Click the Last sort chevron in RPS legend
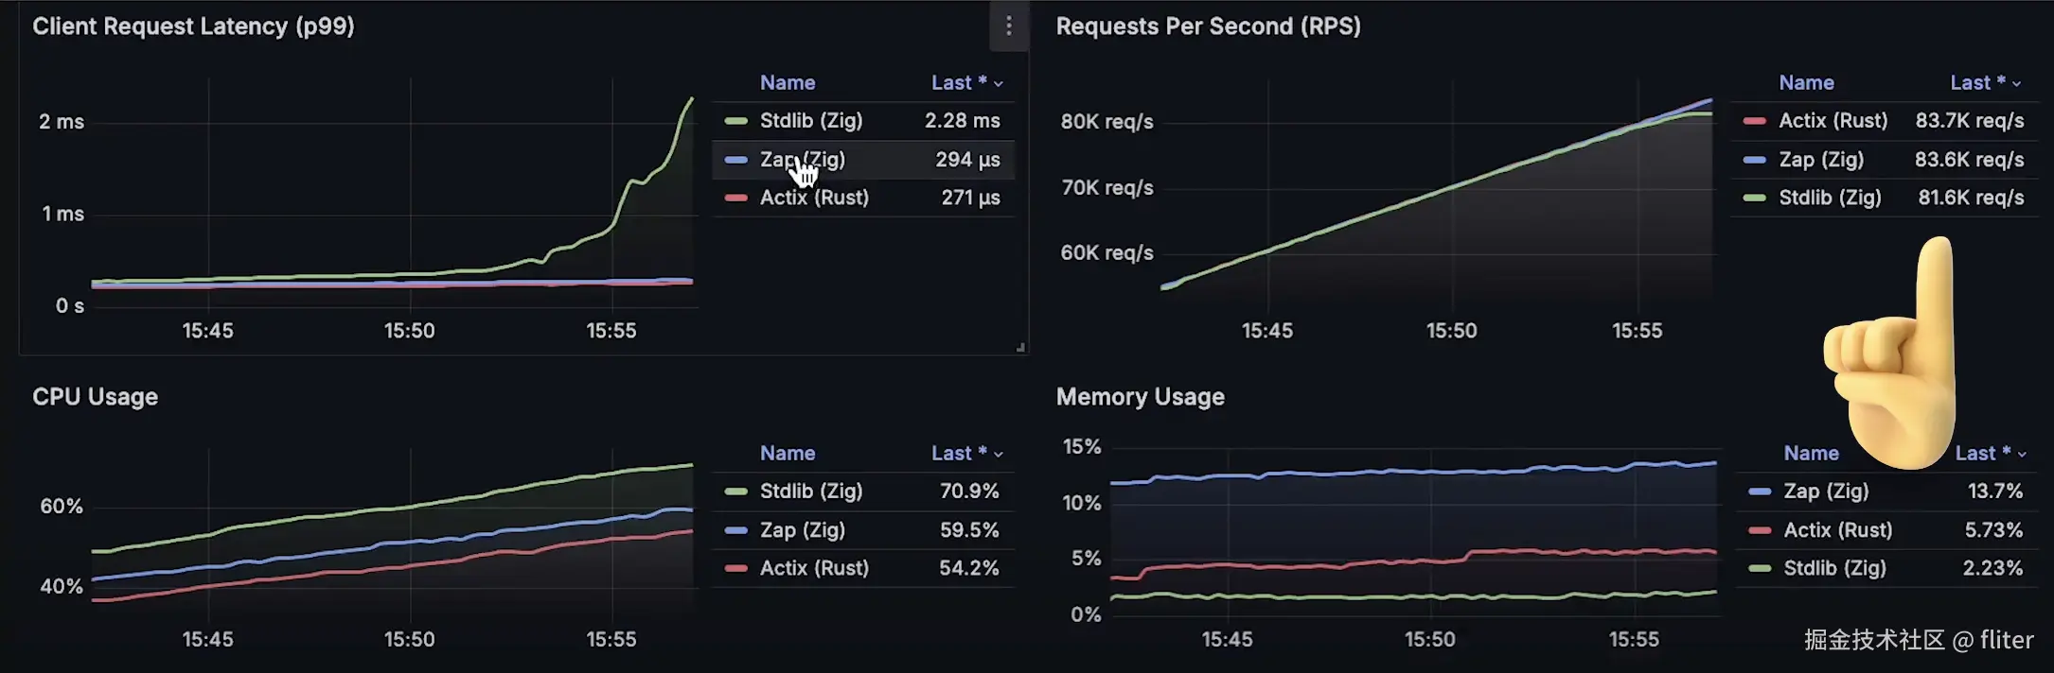The width and height of the screenshot is (2054, 673). click(2017, 84)
